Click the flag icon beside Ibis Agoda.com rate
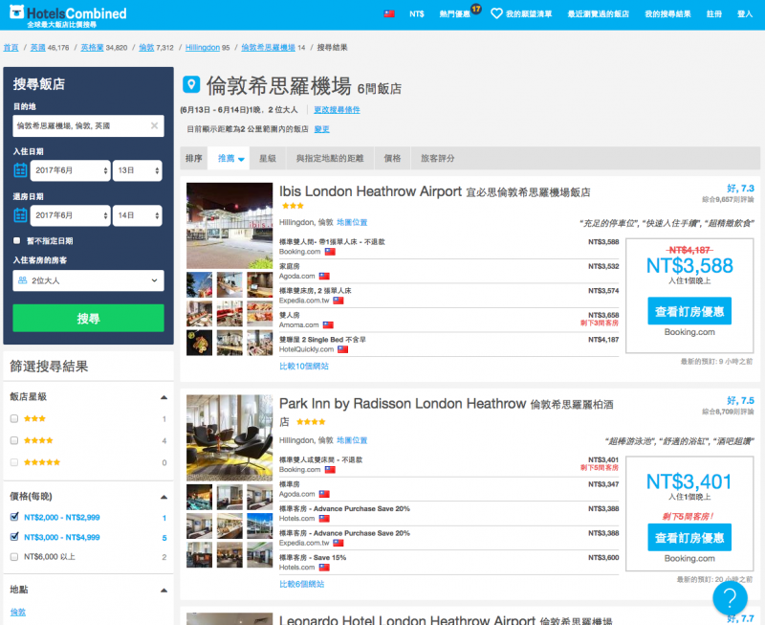 click(x=324, y=277)
